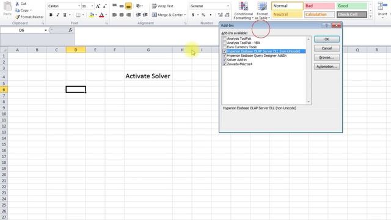Viewport: 391px width, 220px height.
Task: Open the text orientation tool
Action: 139,6
